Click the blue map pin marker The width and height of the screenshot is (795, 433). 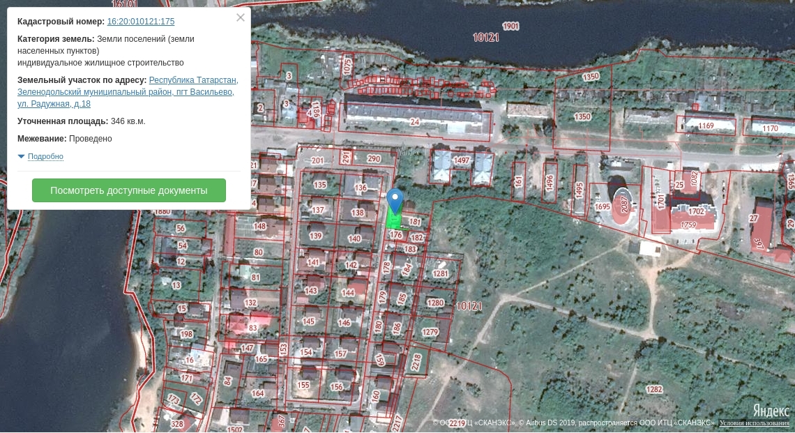click(395, 200)
